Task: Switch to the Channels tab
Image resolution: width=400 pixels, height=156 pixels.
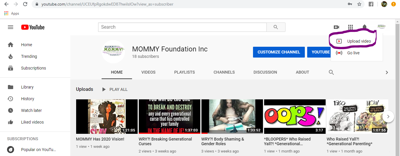Action: tap(224, 72)
